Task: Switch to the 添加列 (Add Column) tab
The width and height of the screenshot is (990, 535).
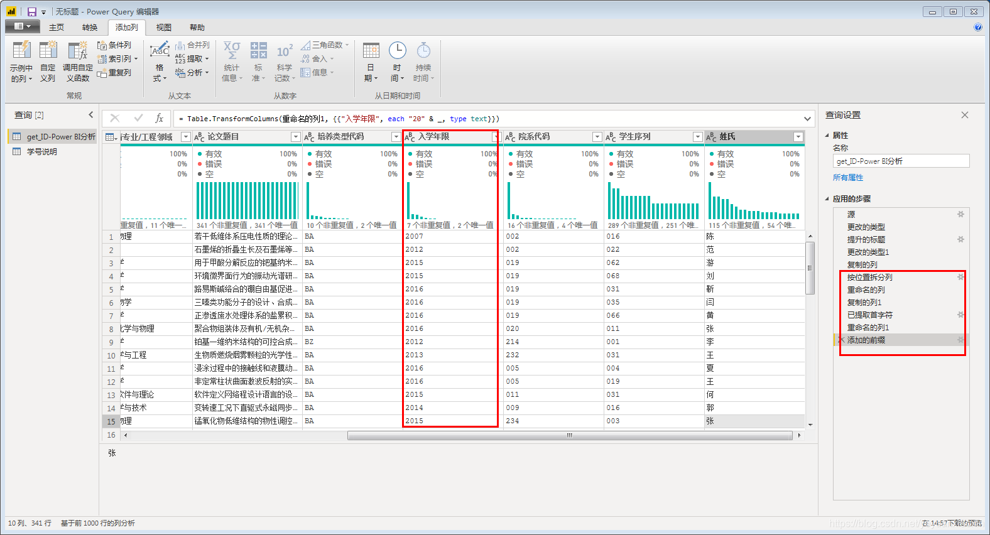Action: pyautogui.click(x=127, y=28)
